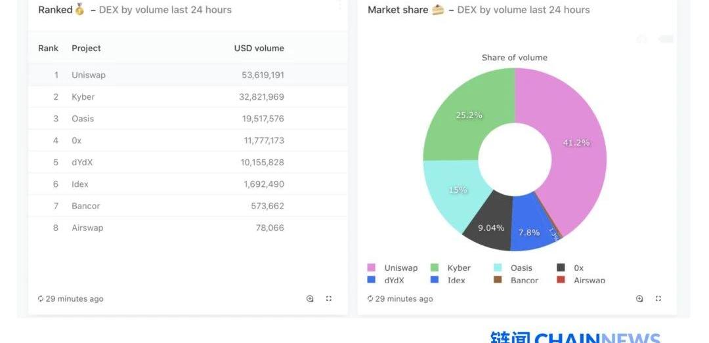Click the Share of volume chart title

[x=515, y=58]
